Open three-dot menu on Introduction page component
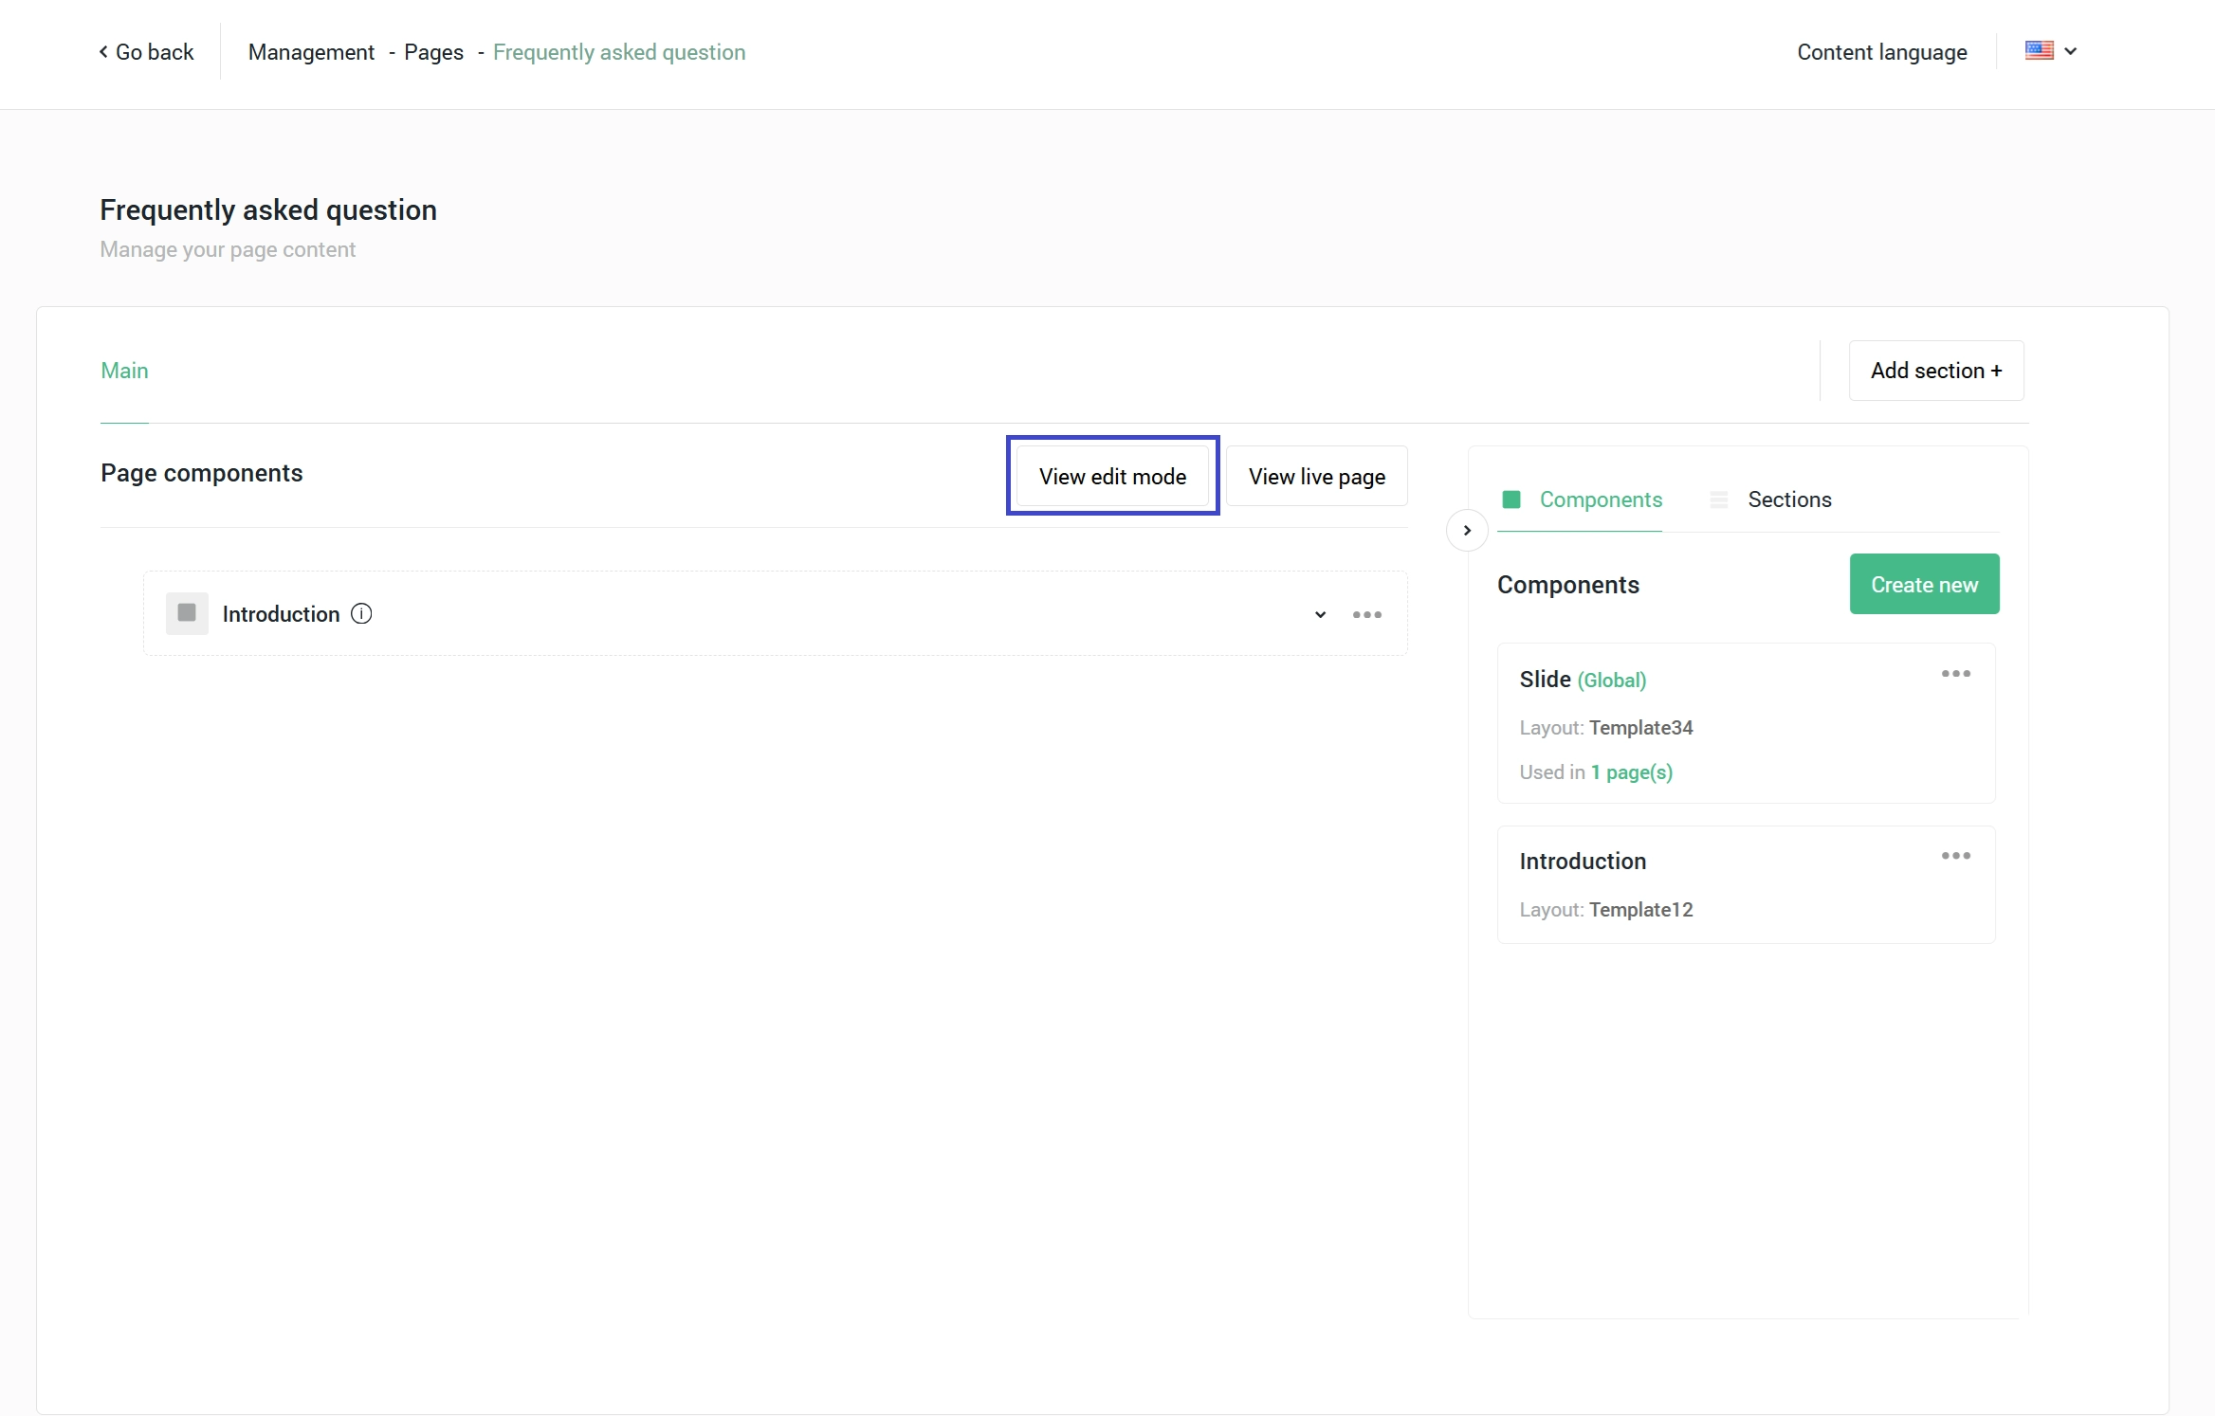 pyautogui.click(x=1366, y=615)
